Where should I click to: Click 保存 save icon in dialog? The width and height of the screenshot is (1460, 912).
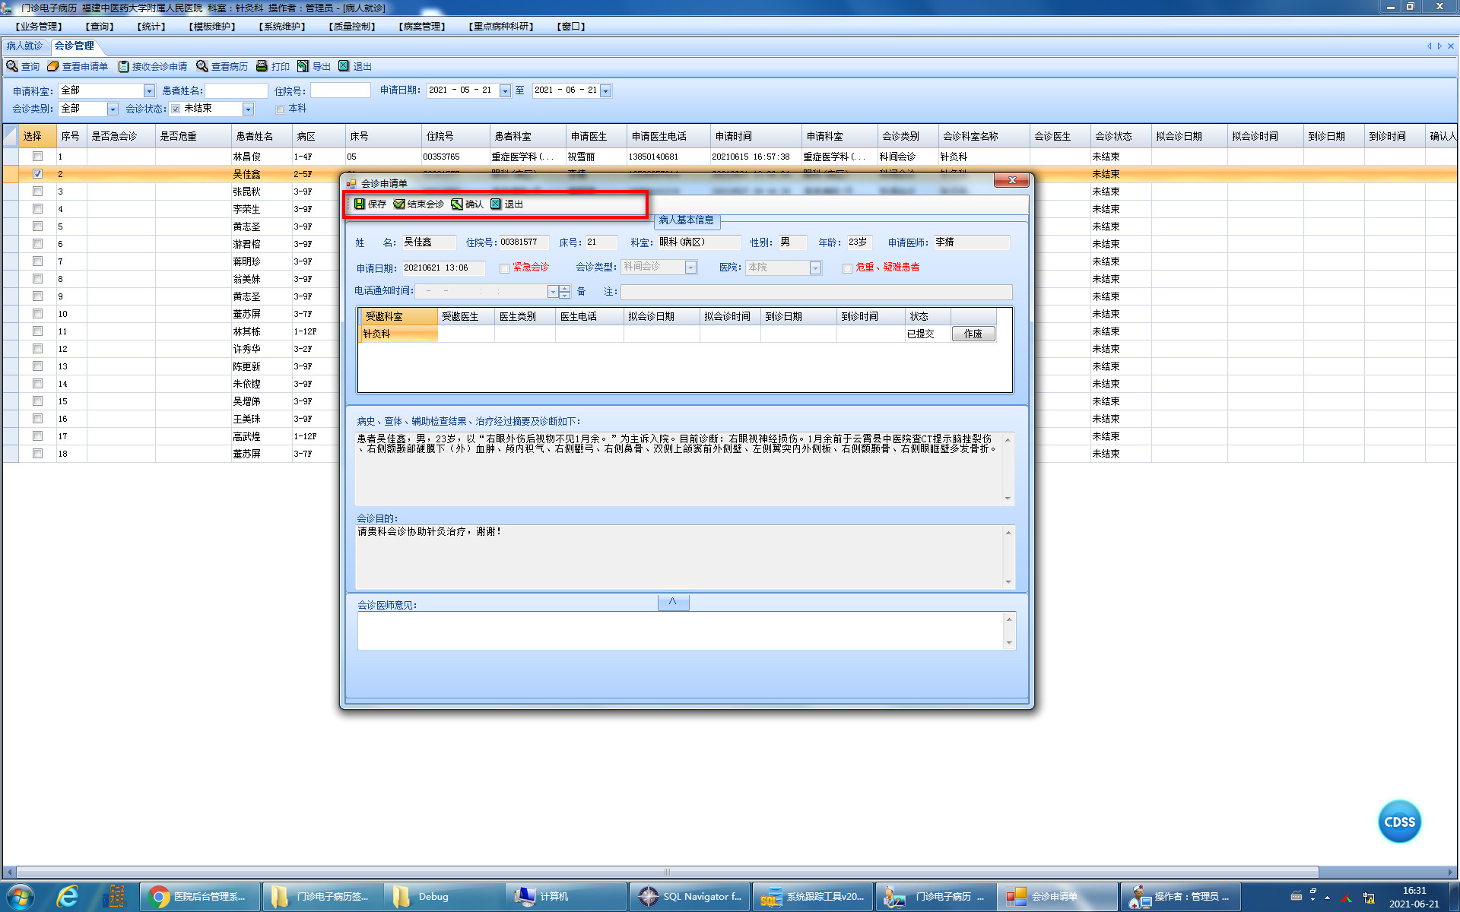(x=360, y=204)
